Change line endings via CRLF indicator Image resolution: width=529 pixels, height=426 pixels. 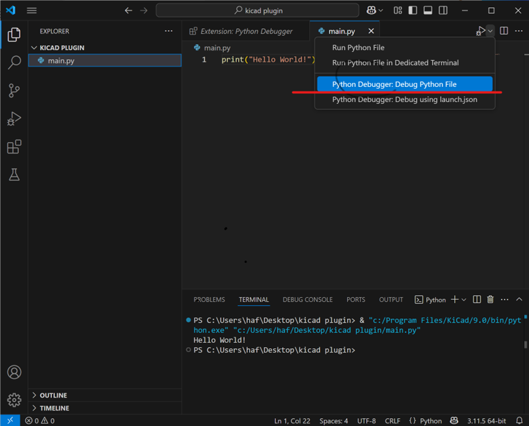point(392,420)
